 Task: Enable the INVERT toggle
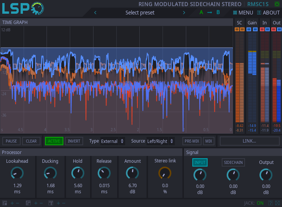coord(74,141)
